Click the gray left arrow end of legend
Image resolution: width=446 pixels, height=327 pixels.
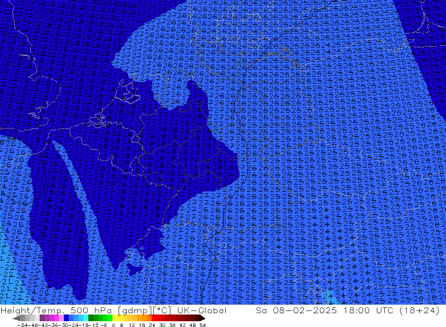(16, 319)
